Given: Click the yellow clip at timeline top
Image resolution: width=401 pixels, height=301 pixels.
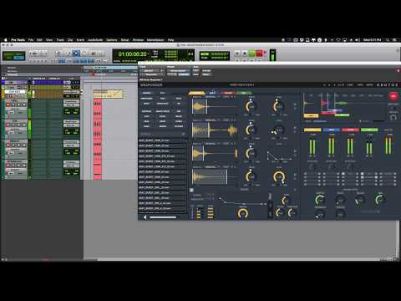Looking at the screenshot, I should (x=108, y=94).
